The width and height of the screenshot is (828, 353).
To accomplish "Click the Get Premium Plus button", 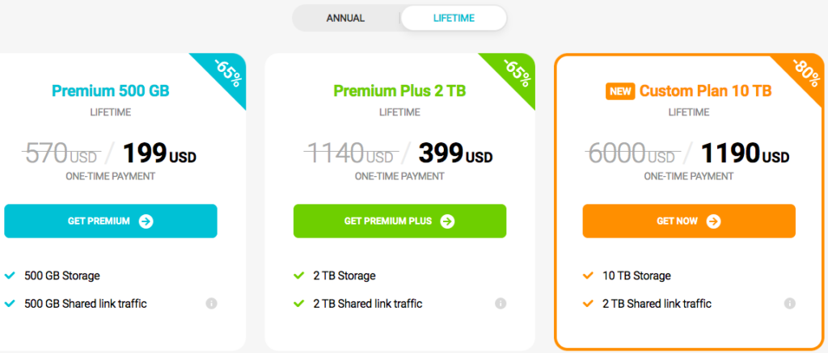I will [399, 221].
